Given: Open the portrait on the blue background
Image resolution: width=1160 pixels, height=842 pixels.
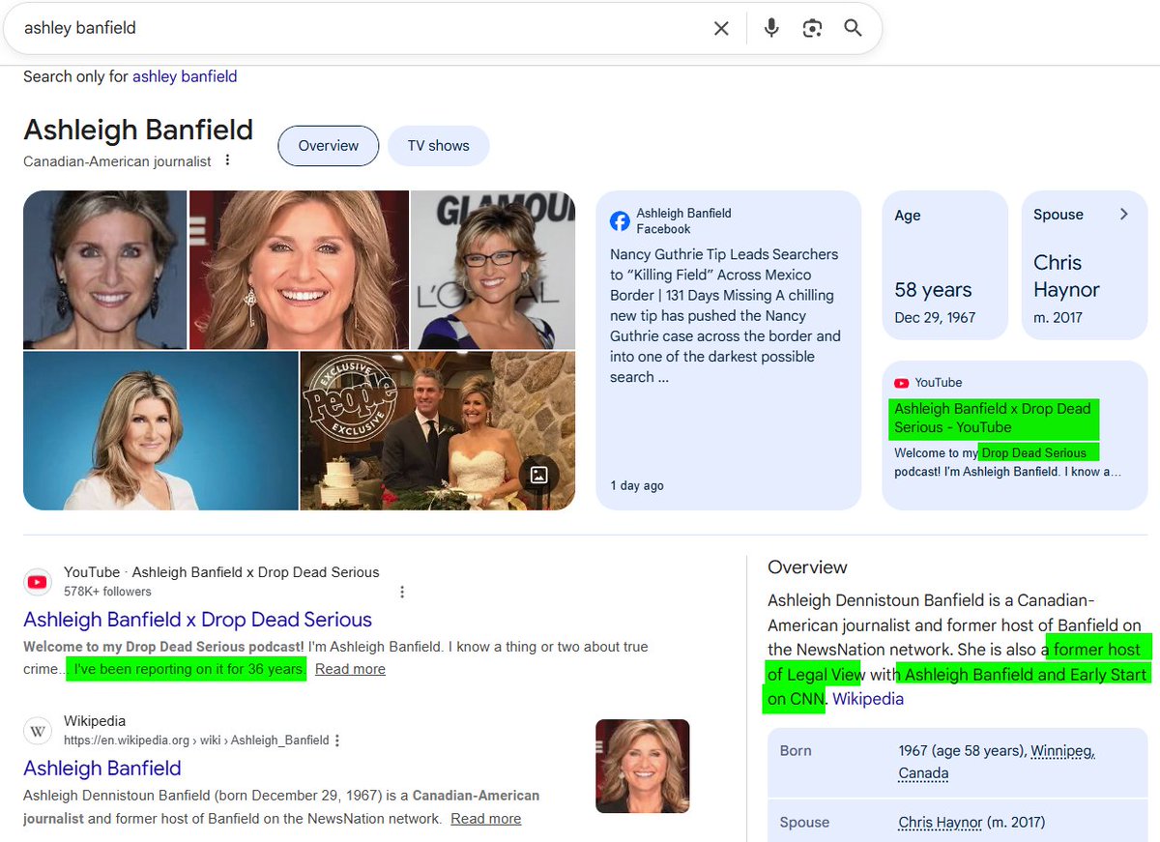Looking at the screenshot, I should pos(160,430).
